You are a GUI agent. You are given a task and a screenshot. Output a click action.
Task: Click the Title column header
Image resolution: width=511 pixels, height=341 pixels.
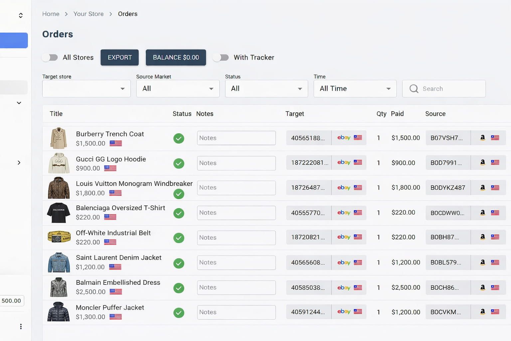(x=56, y=114)
